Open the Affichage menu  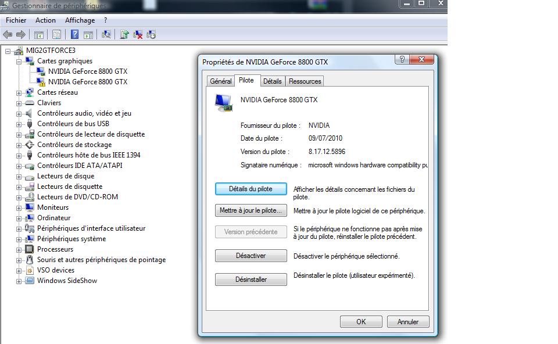click(80, 20)
